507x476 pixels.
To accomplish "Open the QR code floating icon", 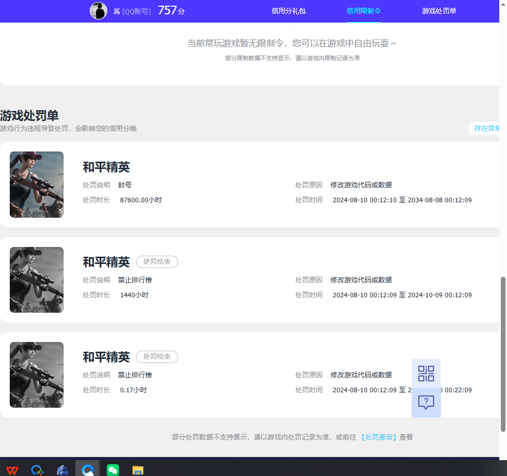I will (x=426, y=373).
